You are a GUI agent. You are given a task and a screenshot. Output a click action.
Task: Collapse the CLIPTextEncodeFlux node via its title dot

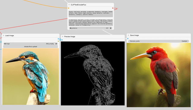[69, 5]
